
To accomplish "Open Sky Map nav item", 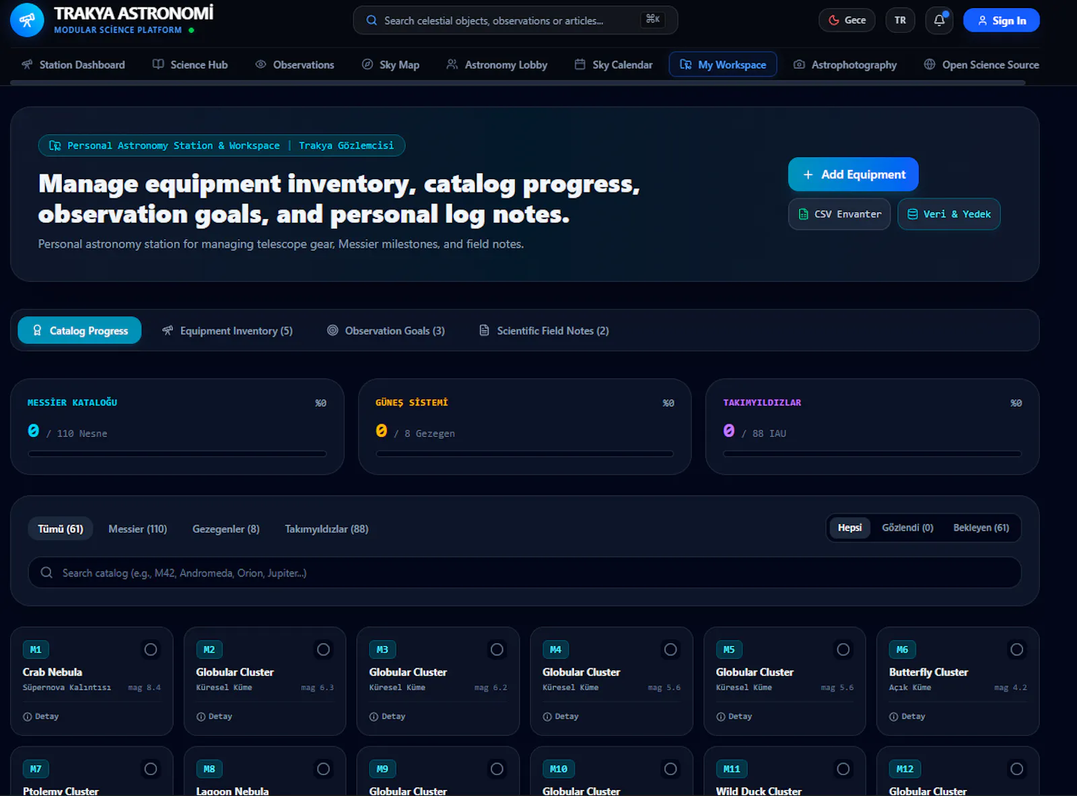I will [x=391, y=65].
